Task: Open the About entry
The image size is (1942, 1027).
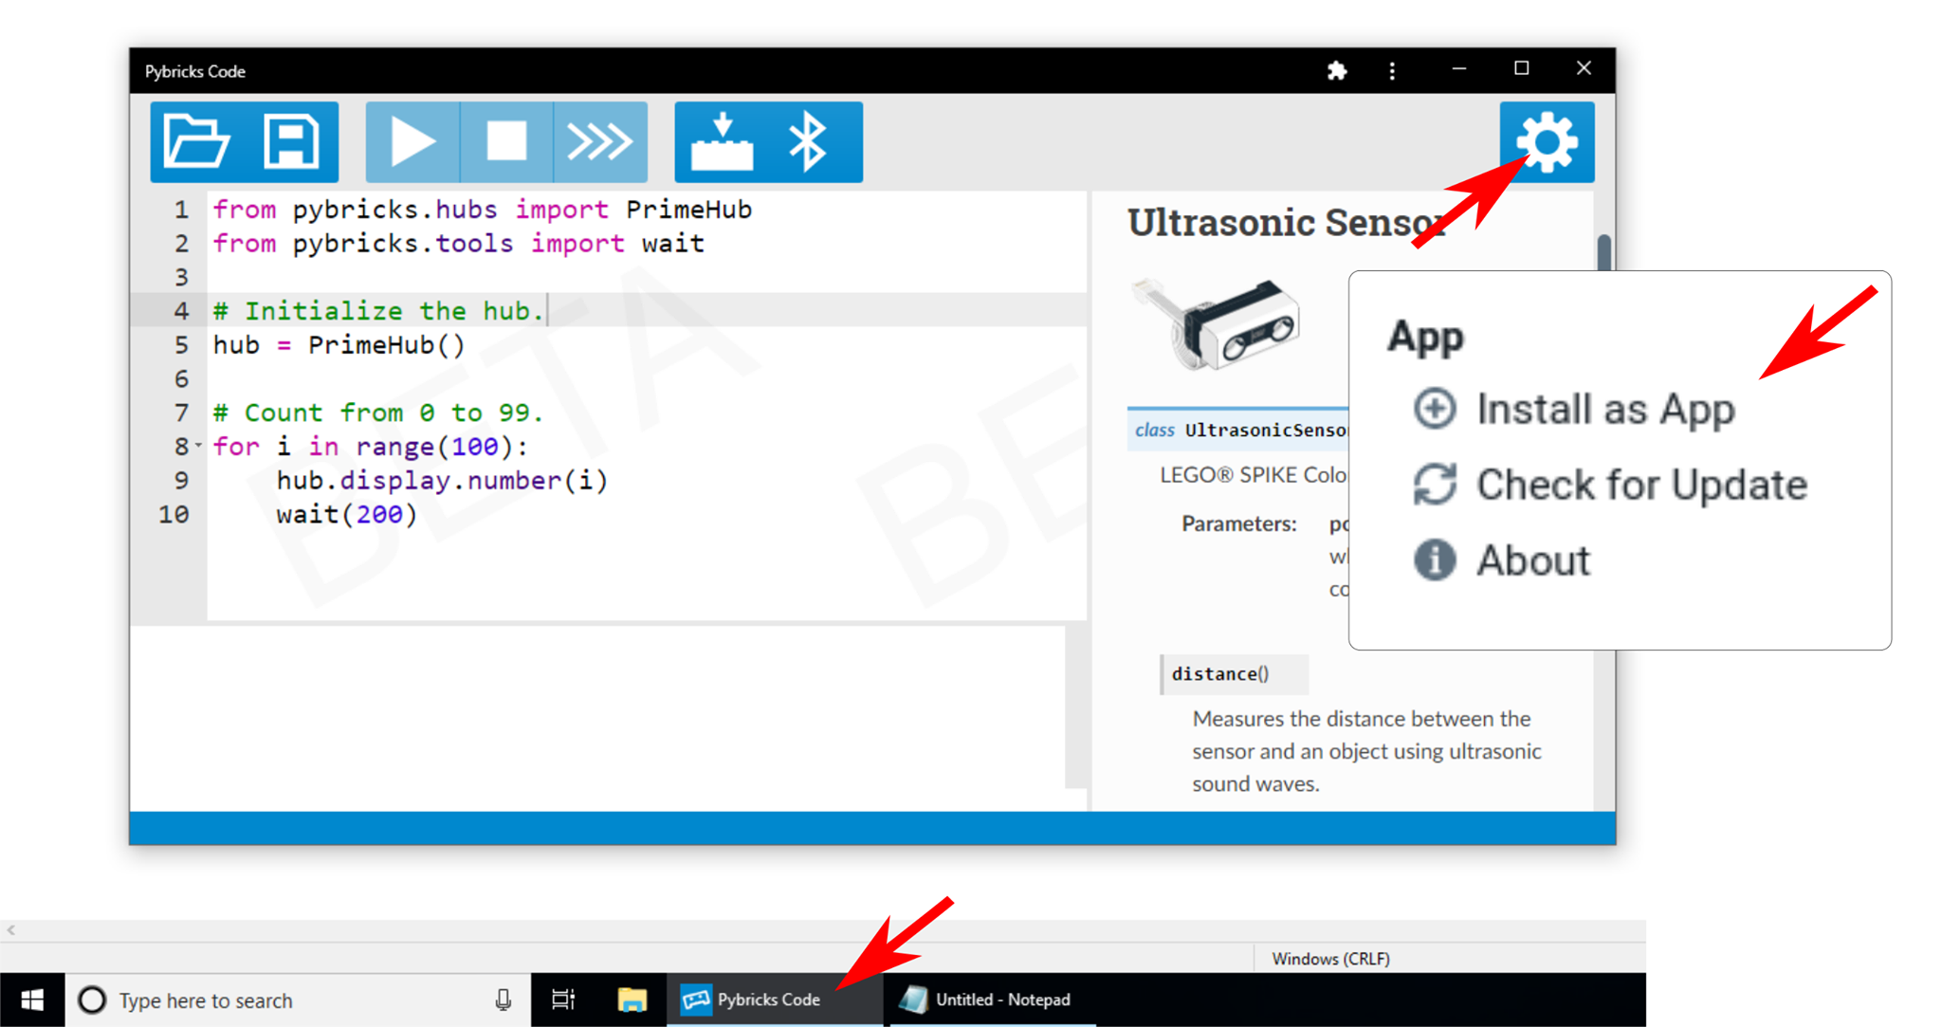Action: point(1502,560)
